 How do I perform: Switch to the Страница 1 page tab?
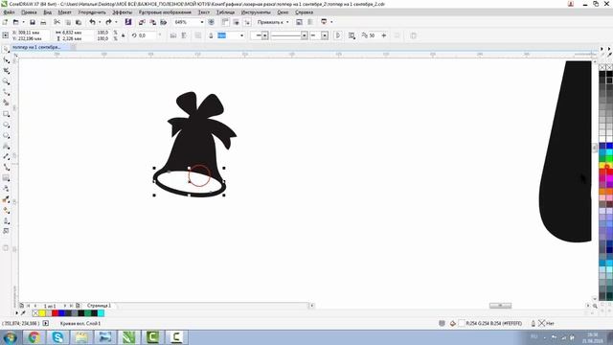[x=99, y=306]
